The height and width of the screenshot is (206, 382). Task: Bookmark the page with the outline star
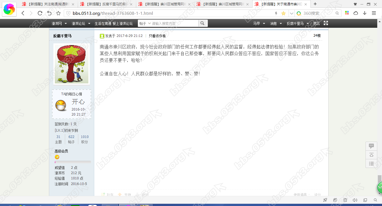(58, 13)
